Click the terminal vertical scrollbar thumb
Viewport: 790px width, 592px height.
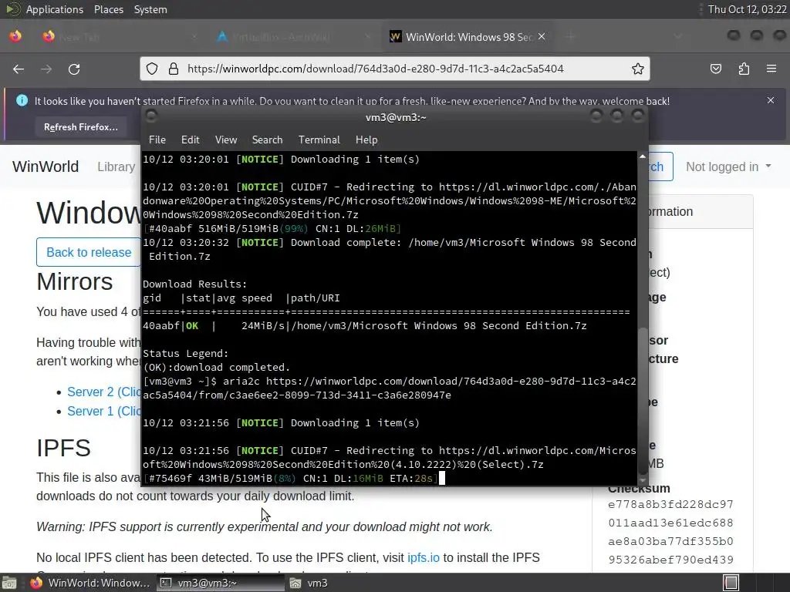point(643,400)
